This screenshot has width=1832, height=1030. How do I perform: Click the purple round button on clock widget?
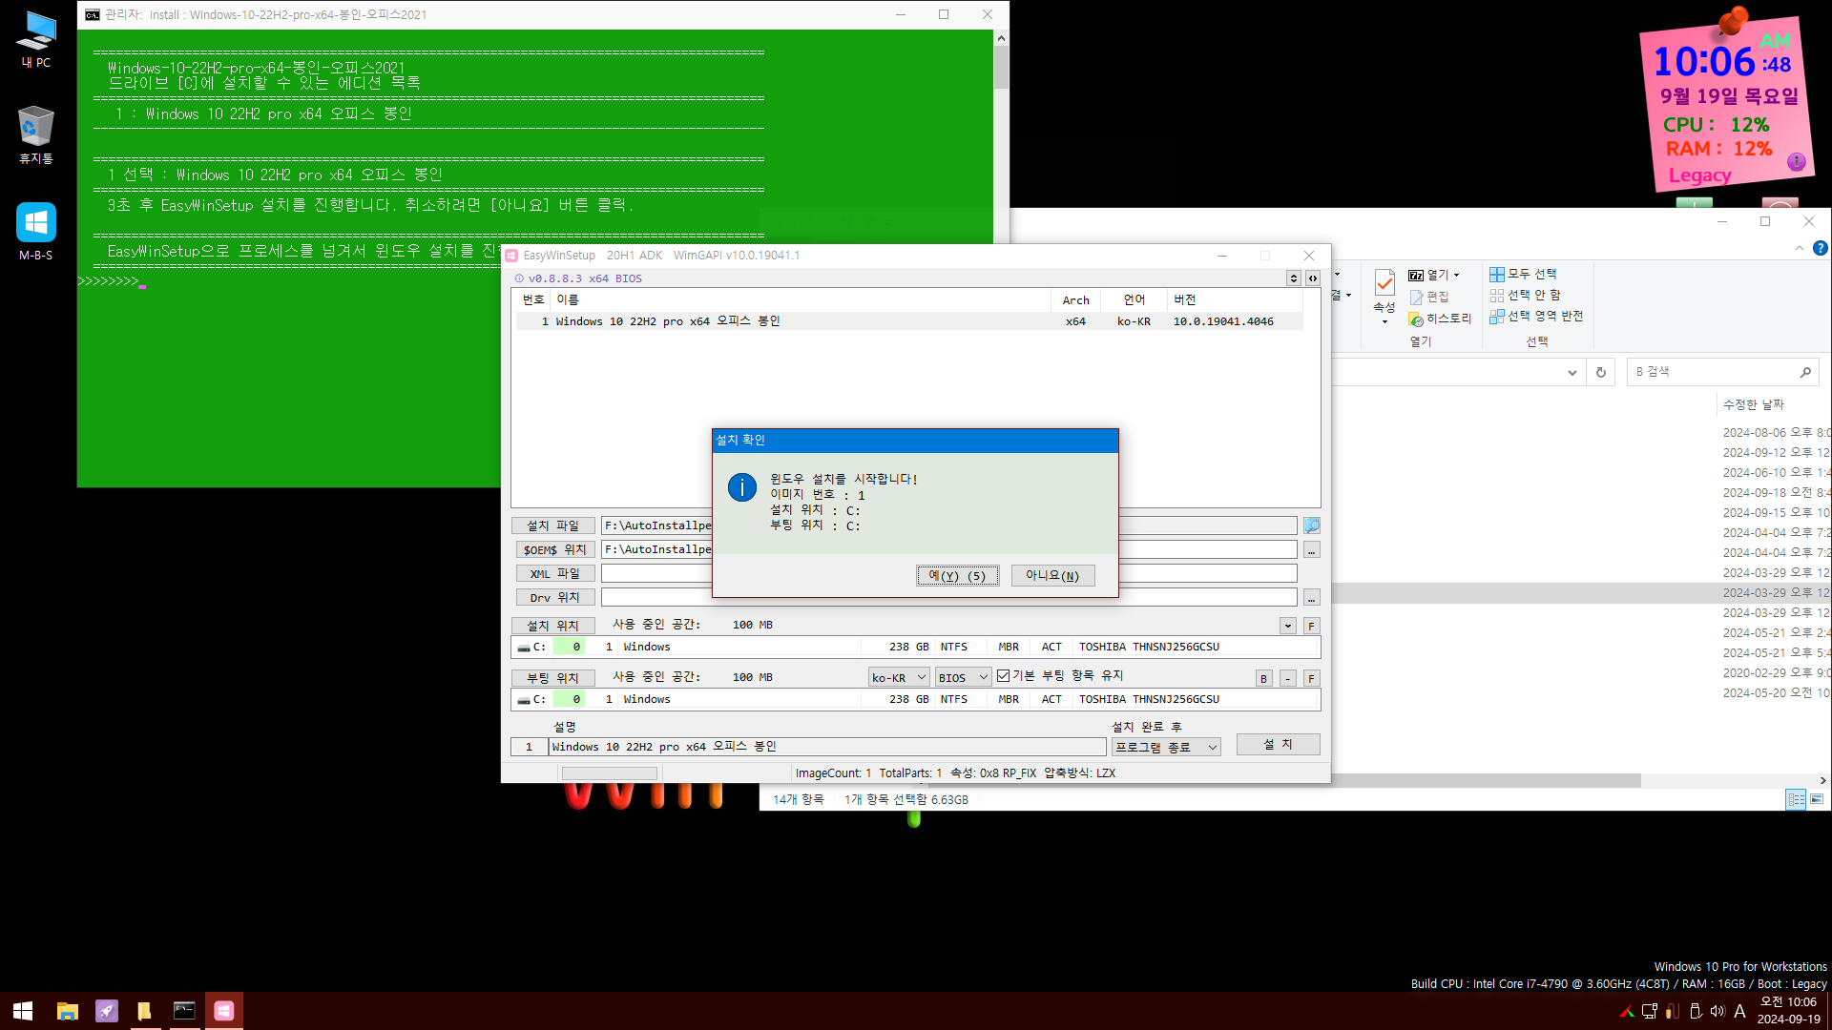pyautogui.click(x=1796, y=161)
